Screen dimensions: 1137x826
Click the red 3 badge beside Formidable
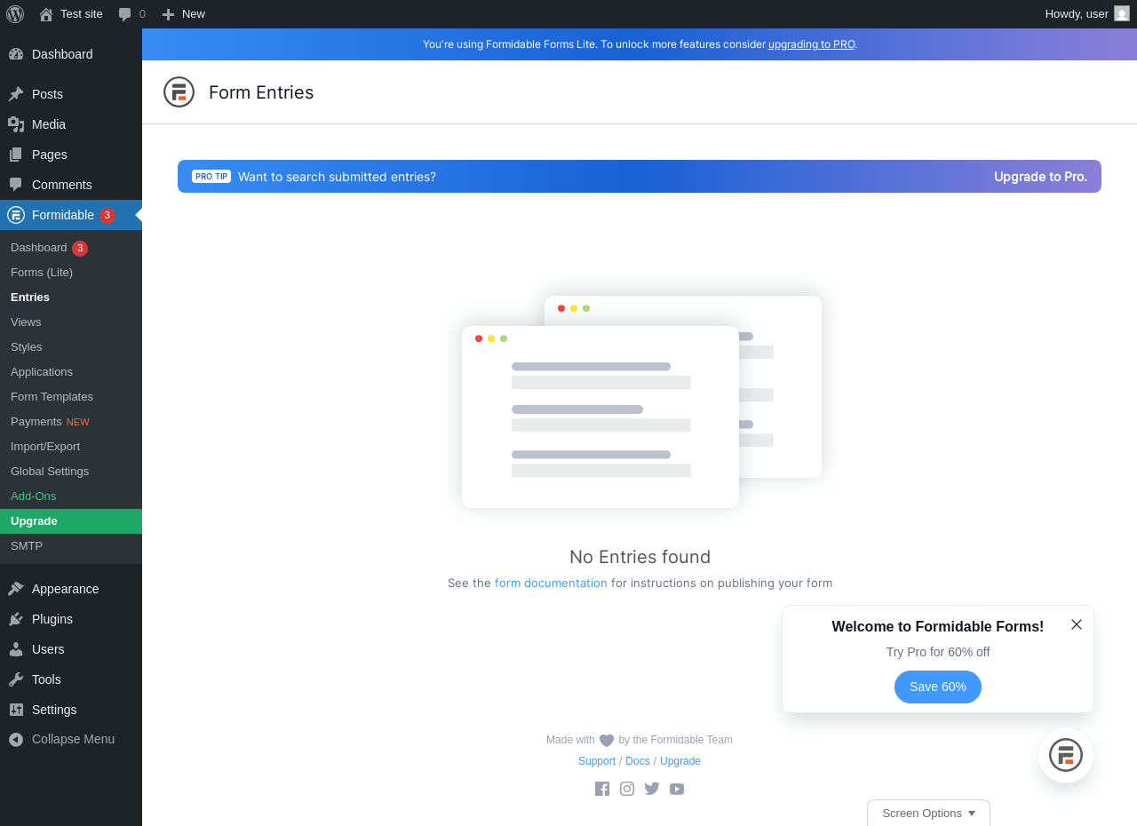tap(107, 215)
